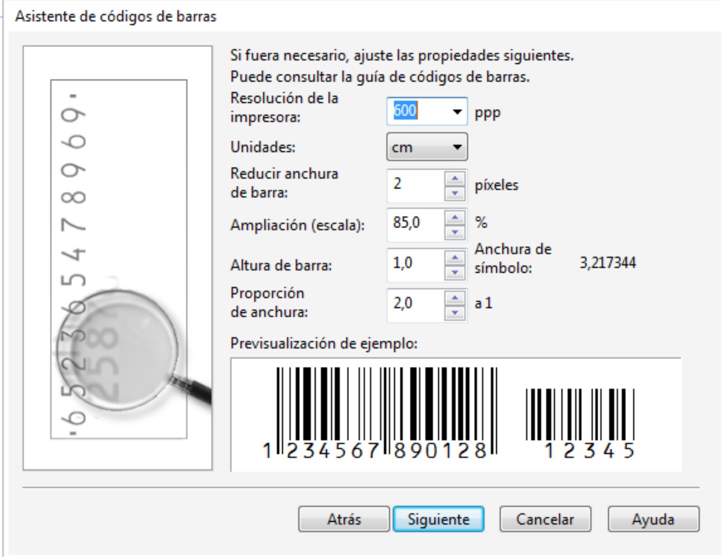Click the Previsualización de ejemplo label
Viewport: 722px width, 557px height.
(324, 344)
